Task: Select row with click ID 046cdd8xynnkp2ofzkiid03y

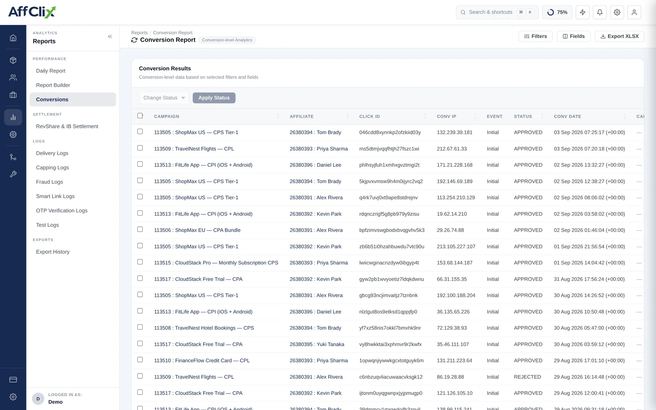Action: pyautogui.click(x=140, y=132)
